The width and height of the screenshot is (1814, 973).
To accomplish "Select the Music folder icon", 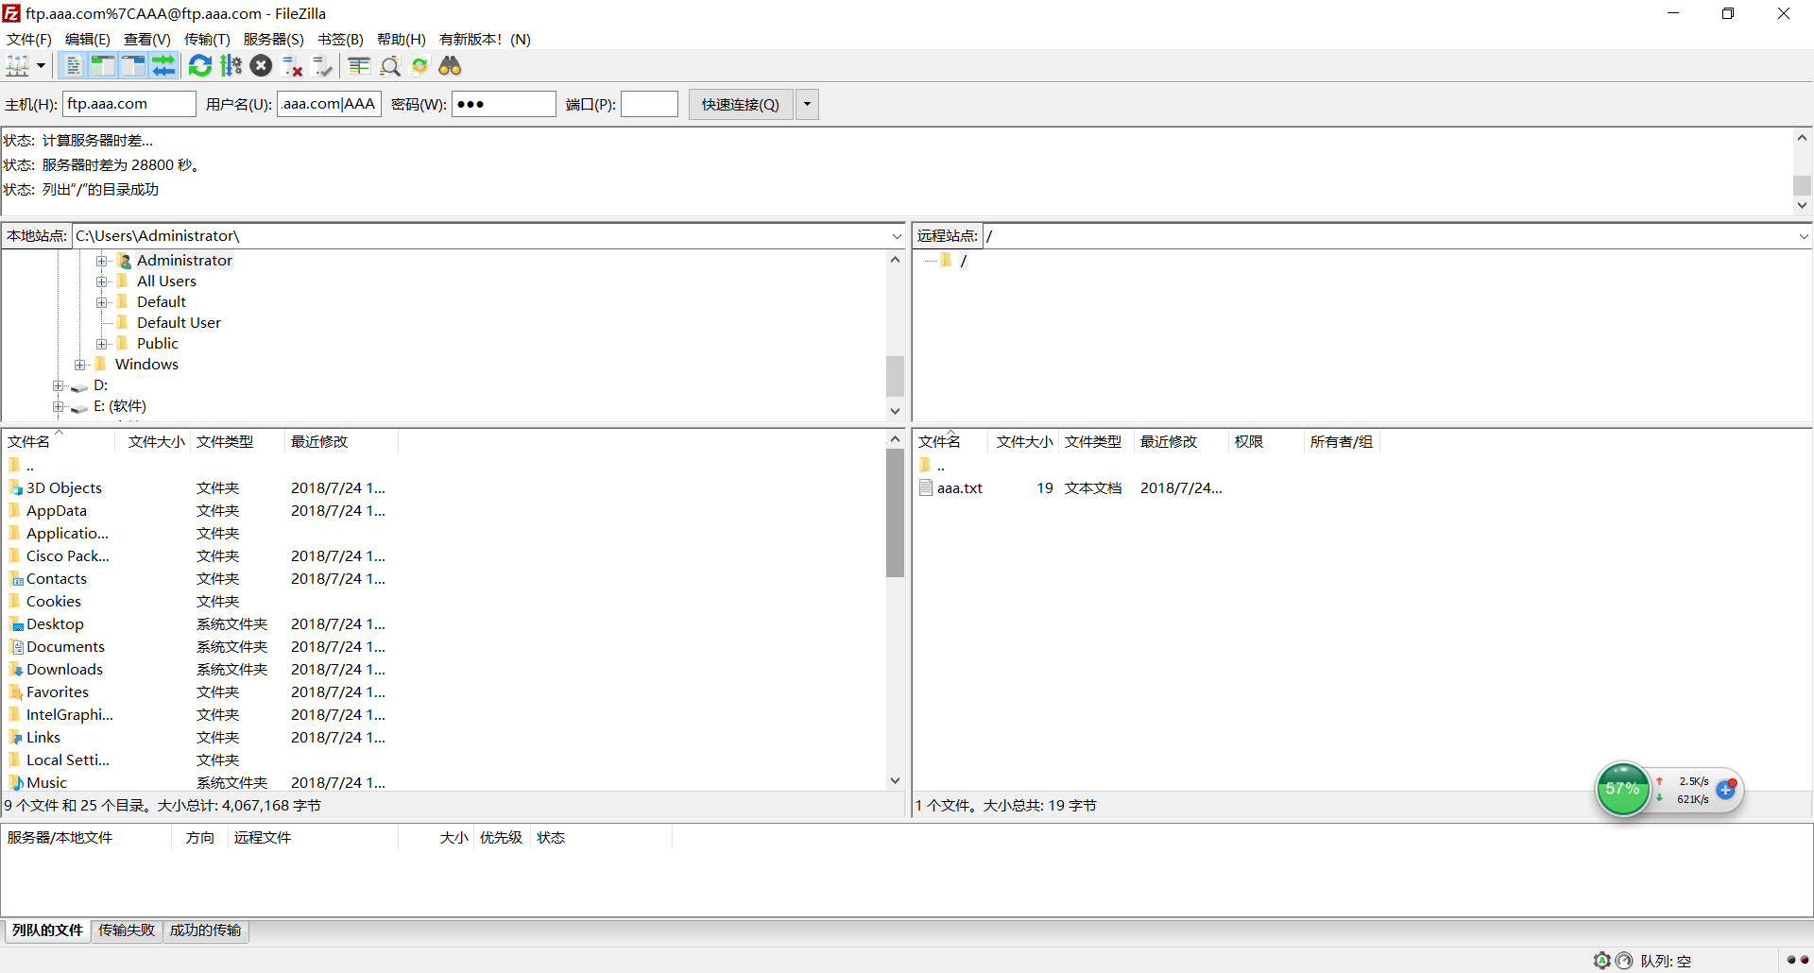I will (x=15, y=783).
